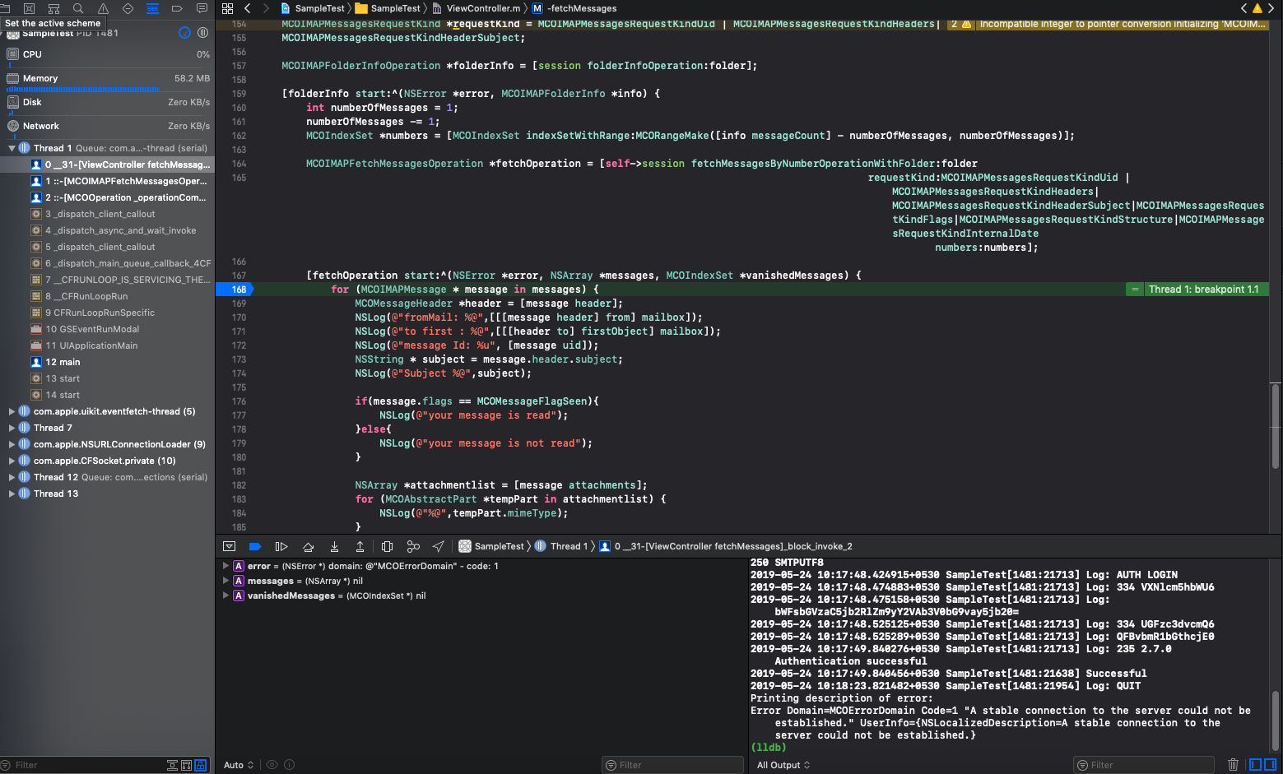1283x774 pixels.
Task: Toggle the breakpoint on line 168
Action: (x=237, y=289)
